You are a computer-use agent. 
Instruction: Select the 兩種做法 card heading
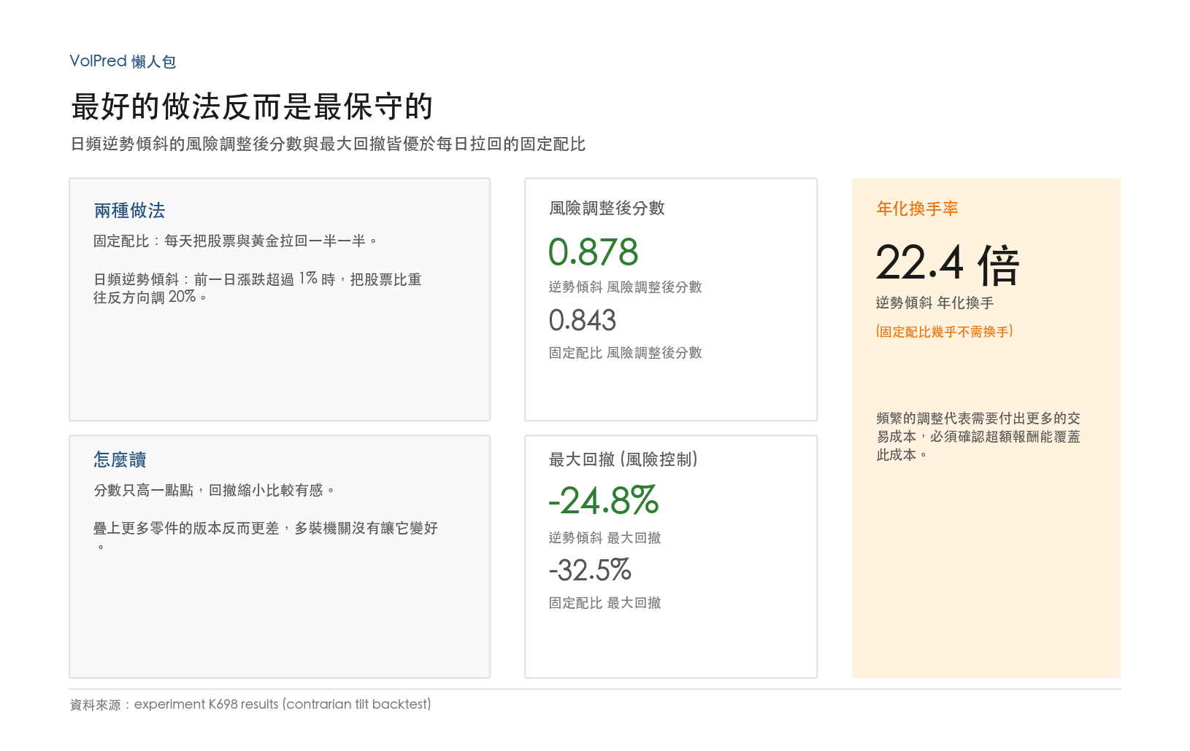tap(129, 211)
